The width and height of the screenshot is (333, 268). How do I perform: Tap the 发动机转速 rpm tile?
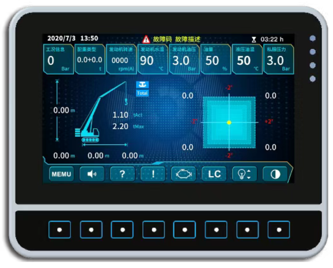click(x=121, y=59)
